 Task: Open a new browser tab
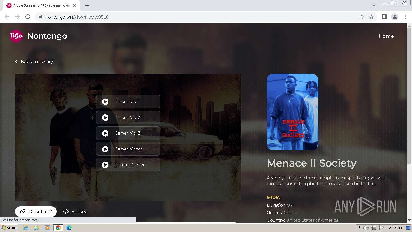coord(87,5)
